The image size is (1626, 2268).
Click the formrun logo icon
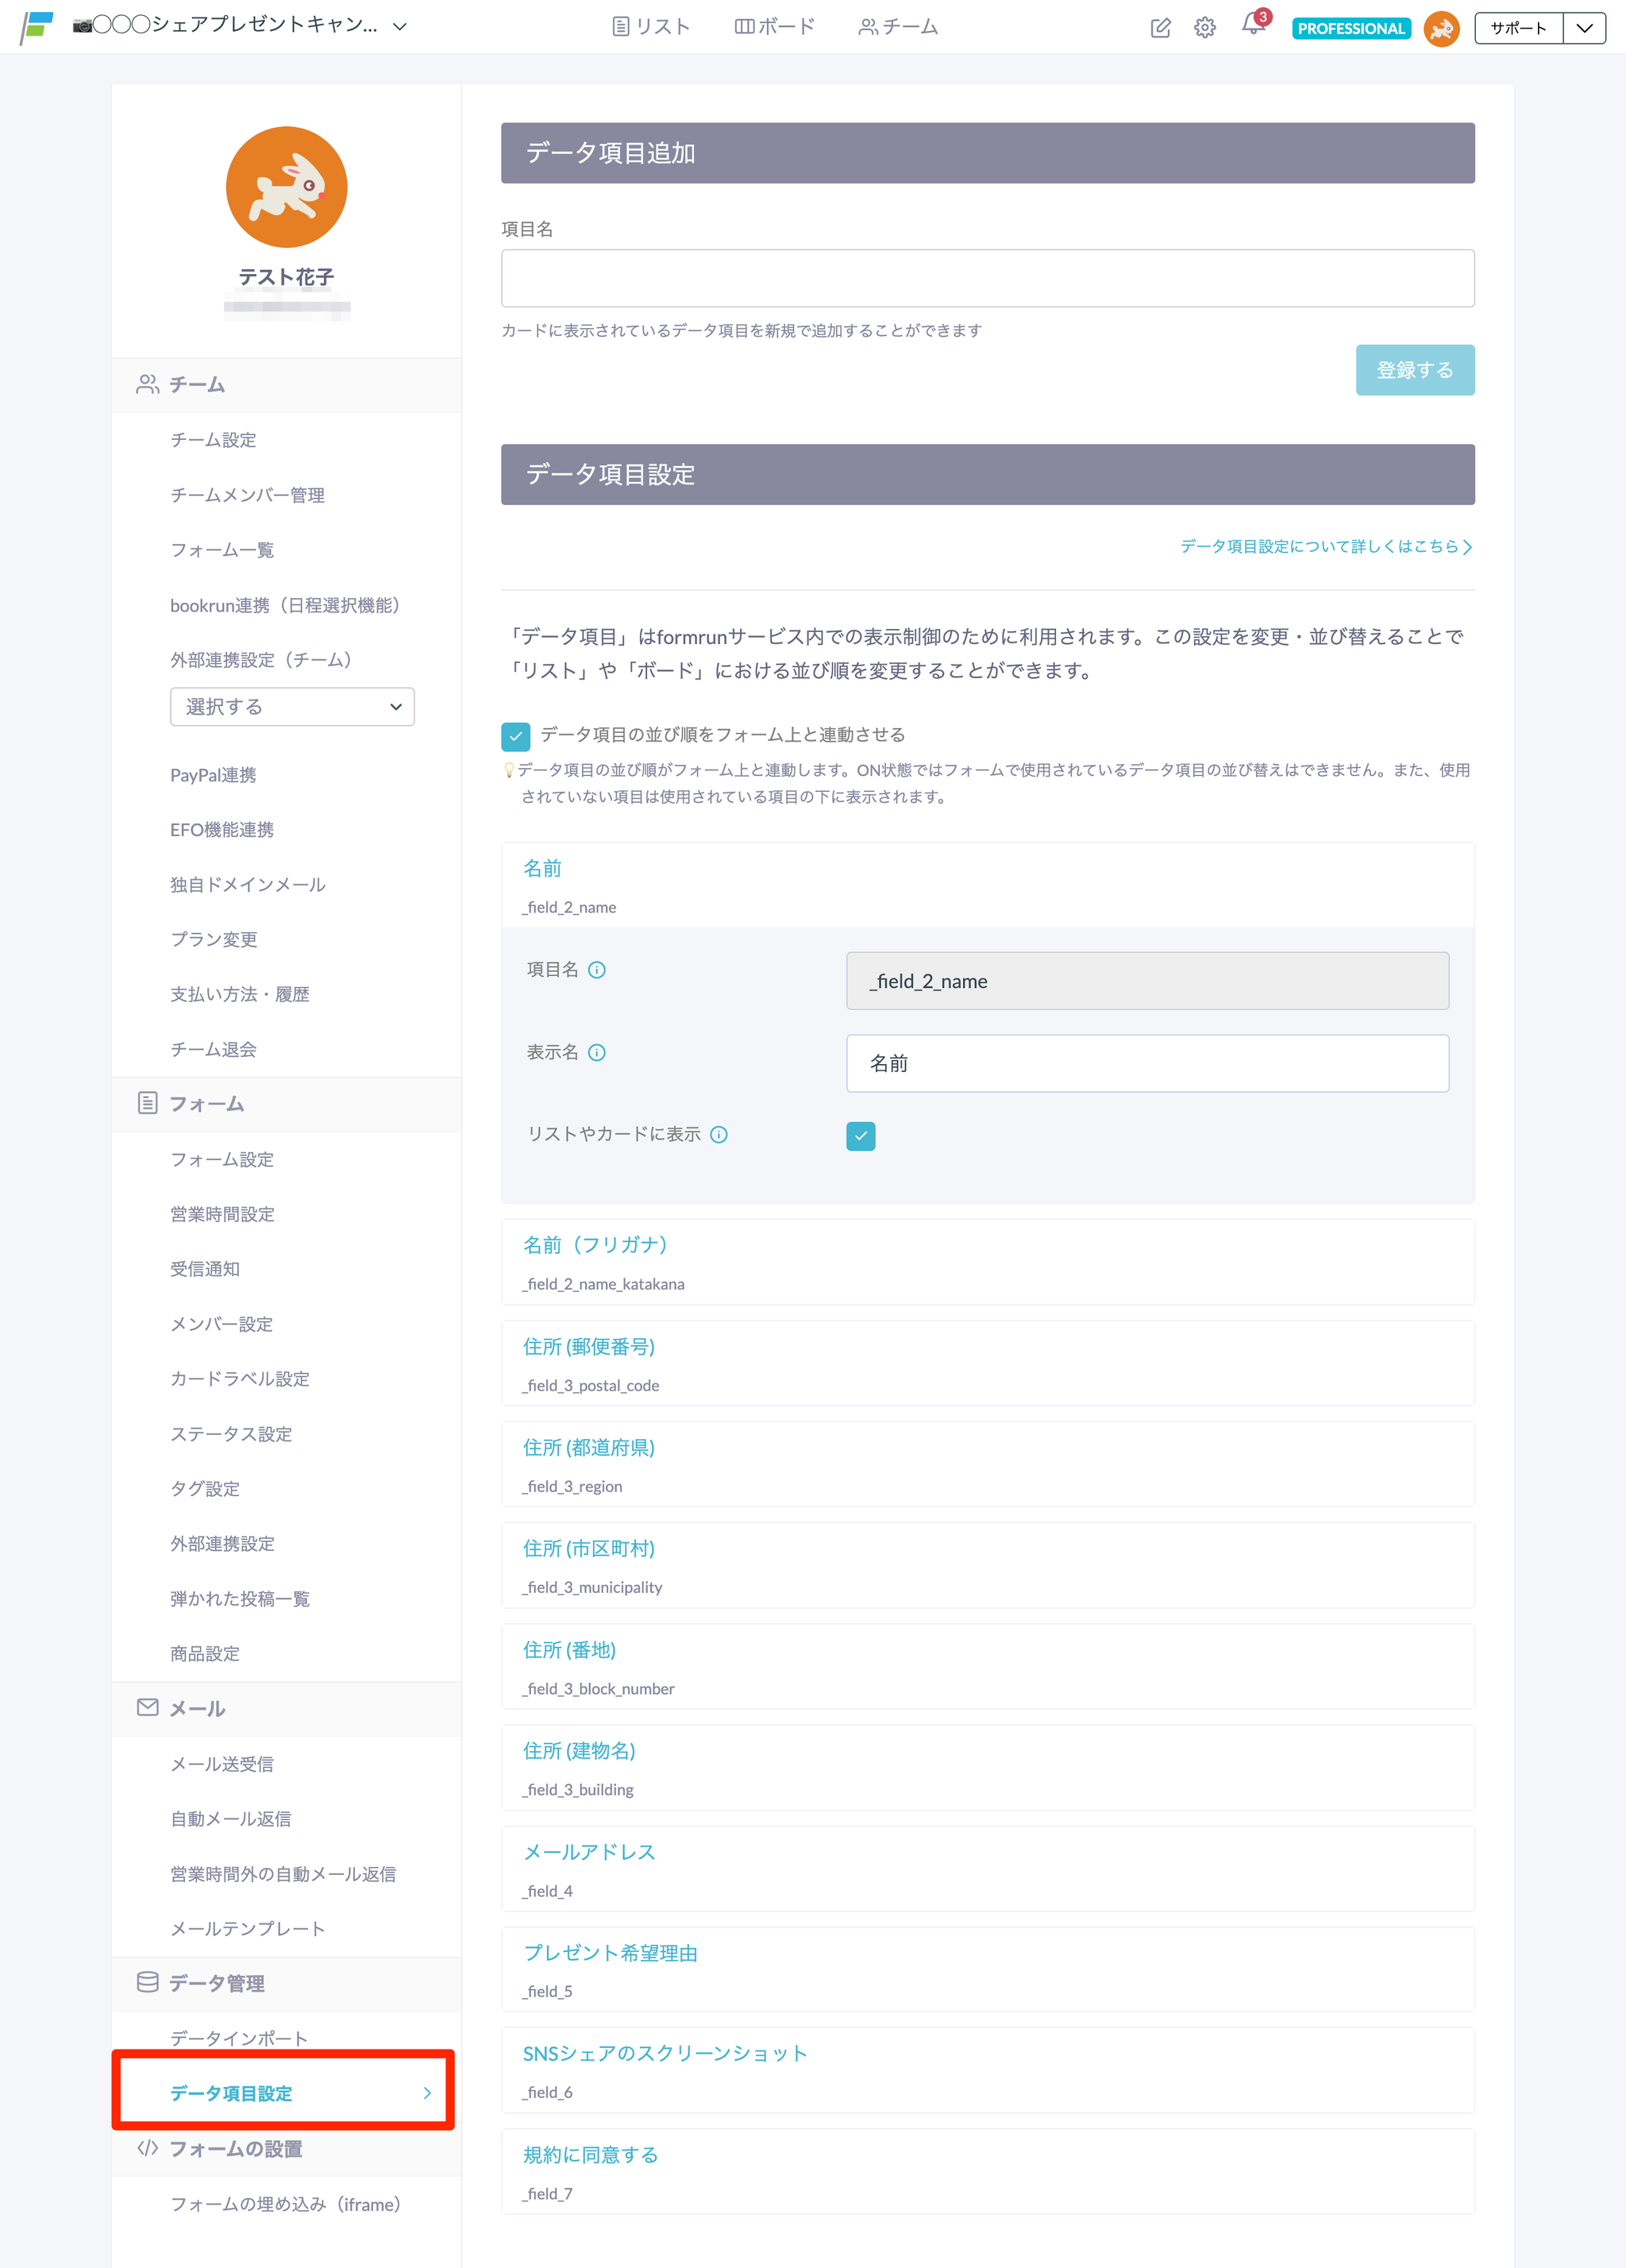click(37, 27)
